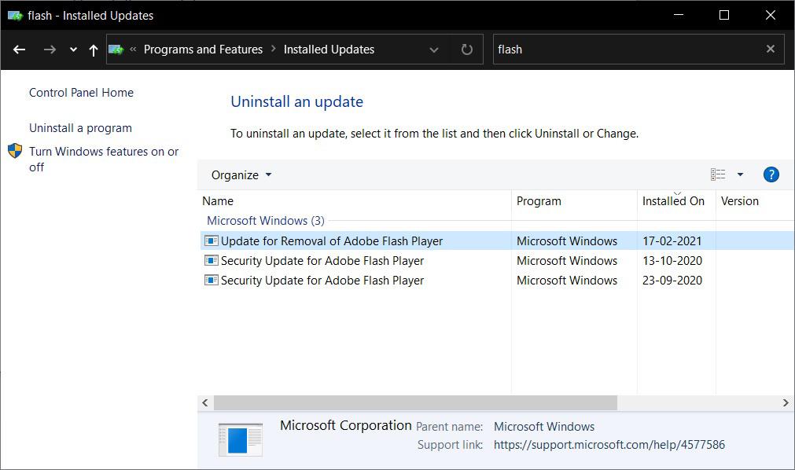Click Uninstall a program link
Screen dimensions: 795x470
(x=80, y=128)
